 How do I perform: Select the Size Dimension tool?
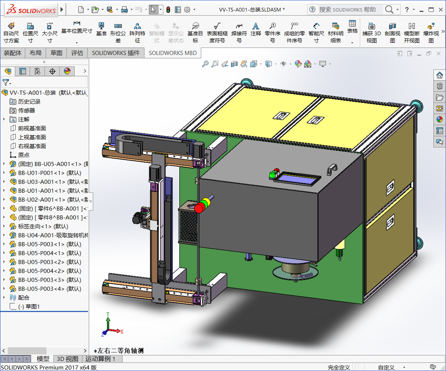[x=49, y=32]
